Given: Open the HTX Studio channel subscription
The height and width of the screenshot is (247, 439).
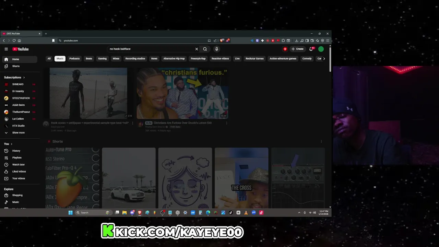Looking at the screenshot, I should (x=19, y=126).
